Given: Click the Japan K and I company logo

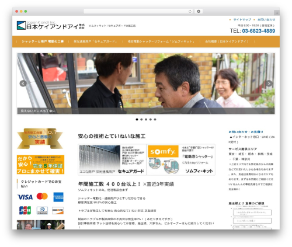Looking at the screenshot, I should point(51,25).
